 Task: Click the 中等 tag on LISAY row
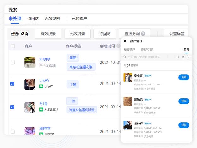coord(73,85)
